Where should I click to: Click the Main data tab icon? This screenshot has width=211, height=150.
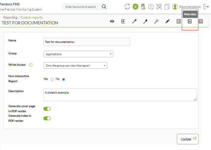click(x=190, y=21)
